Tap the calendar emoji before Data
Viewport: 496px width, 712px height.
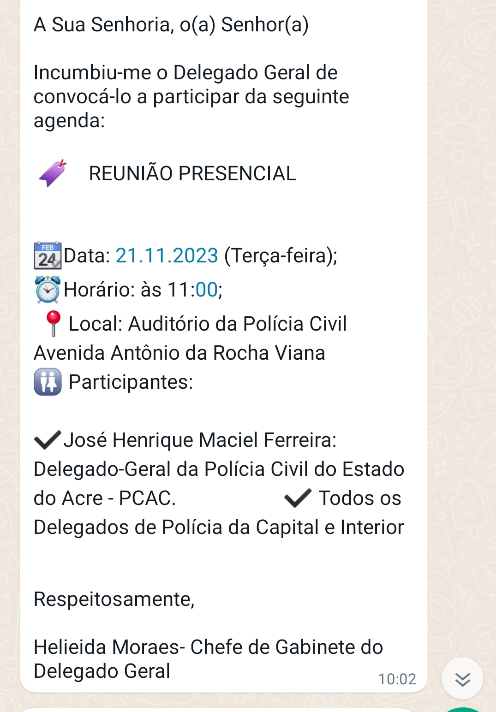[x=48, y=255]
